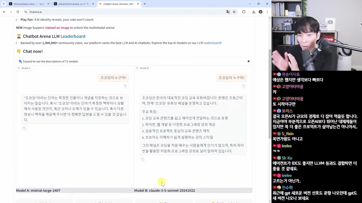Select the Play Fair rule text

(x=57, y=20)
